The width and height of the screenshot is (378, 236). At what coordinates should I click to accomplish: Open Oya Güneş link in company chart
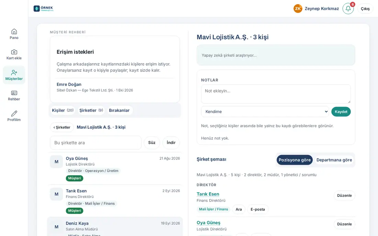pyautogui.click(x=209, y=223)
